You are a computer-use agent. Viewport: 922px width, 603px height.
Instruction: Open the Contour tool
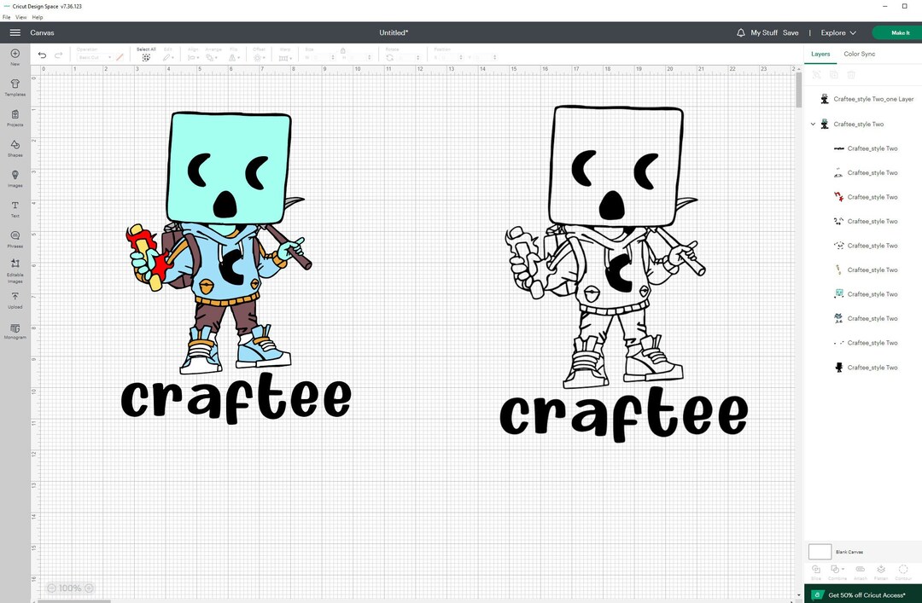[903, 570]
